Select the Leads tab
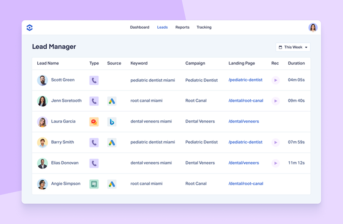Image resolution: width=343 pixels, height=224 pixels. [162, 27]
